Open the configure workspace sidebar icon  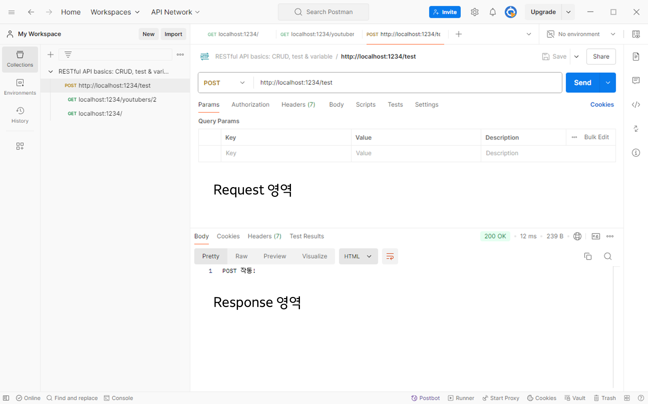(x=20, y=146)
